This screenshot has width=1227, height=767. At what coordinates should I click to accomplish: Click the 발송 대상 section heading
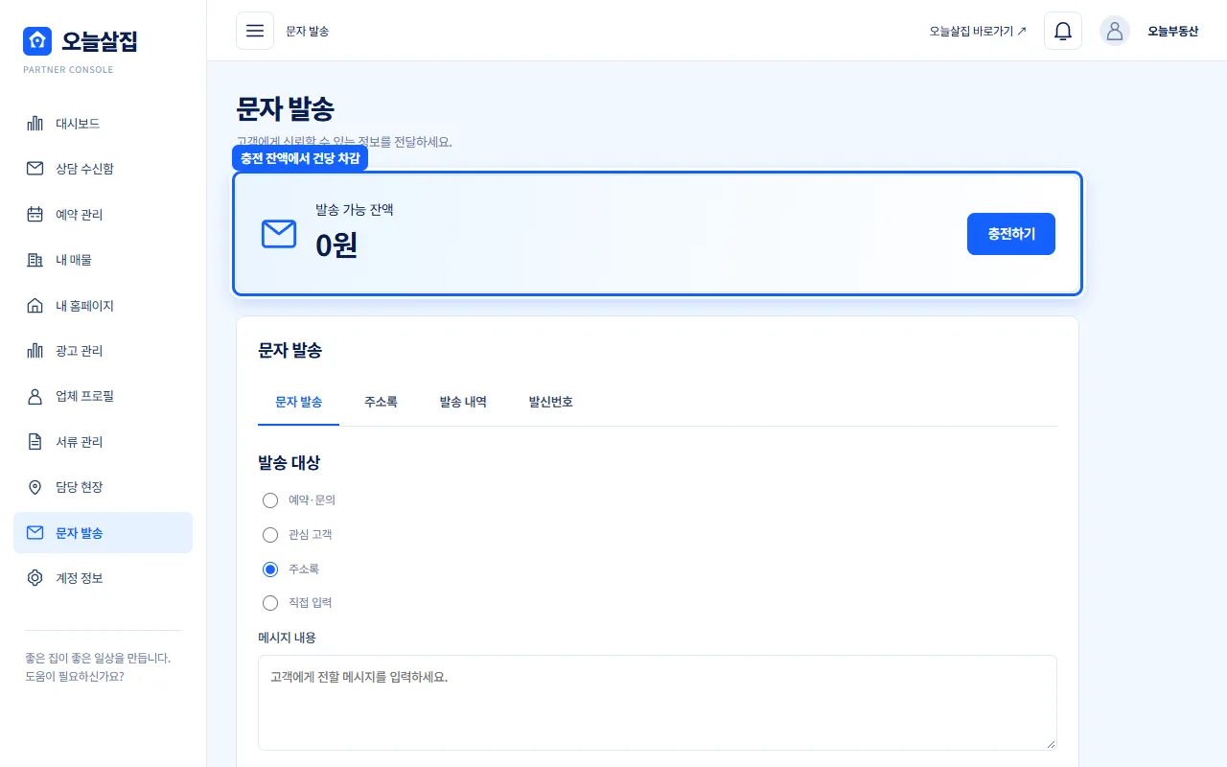289,462
